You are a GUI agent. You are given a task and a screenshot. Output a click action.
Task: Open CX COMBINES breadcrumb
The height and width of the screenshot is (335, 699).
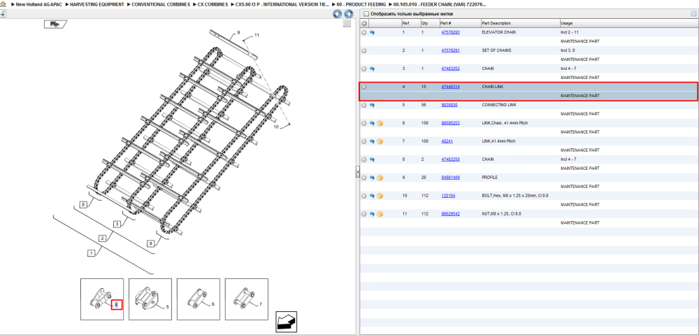coord(212,4)
